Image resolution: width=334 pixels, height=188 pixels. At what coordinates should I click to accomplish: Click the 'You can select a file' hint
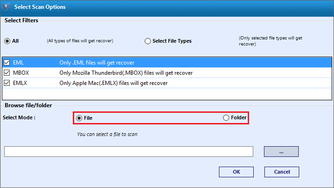point(107,134)
